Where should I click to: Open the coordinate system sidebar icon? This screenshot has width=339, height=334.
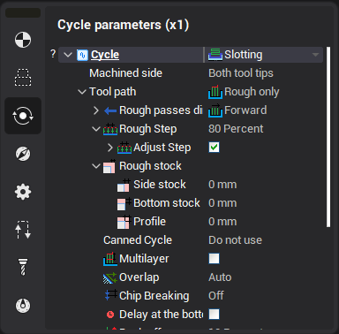pyautogui.click(x=23, y=40)
